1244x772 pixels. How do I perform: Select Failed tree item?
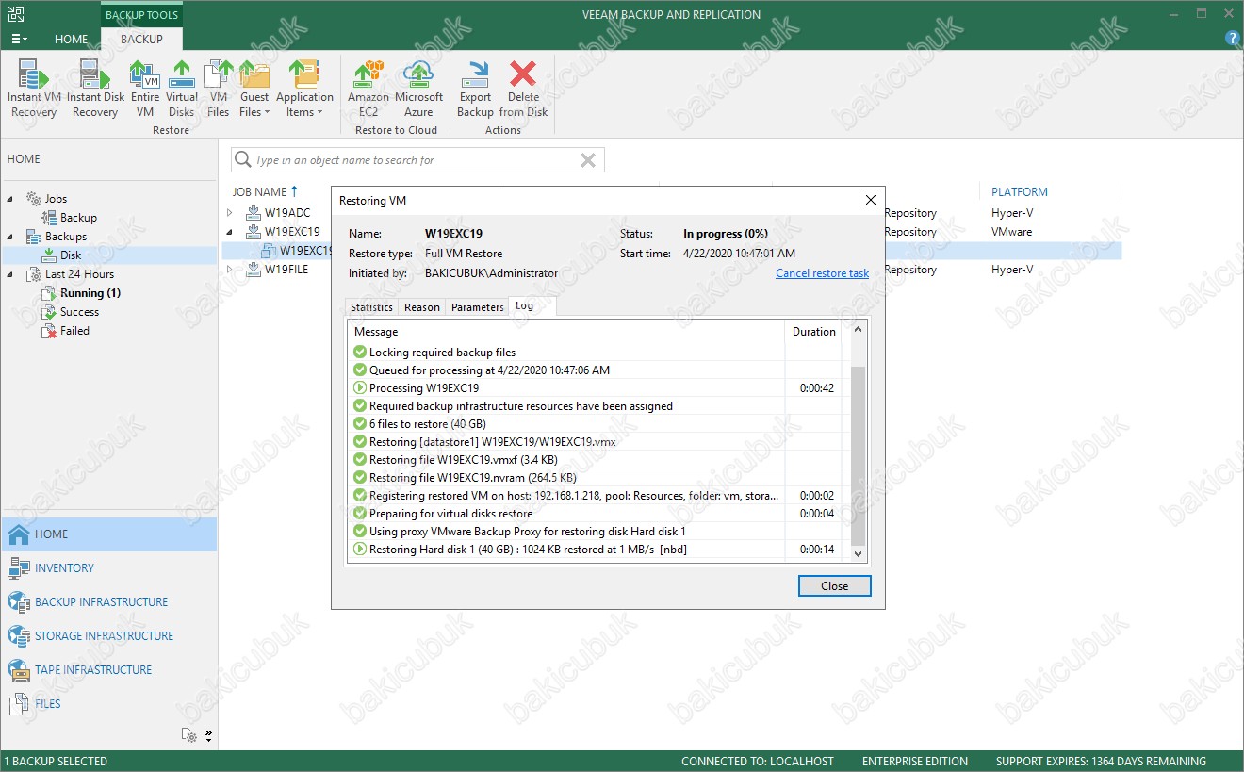74,331
